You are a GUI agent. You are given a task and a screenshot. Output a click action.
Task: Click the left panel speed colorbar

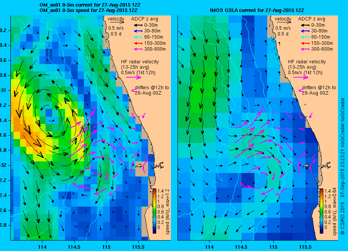pos(154,211)
